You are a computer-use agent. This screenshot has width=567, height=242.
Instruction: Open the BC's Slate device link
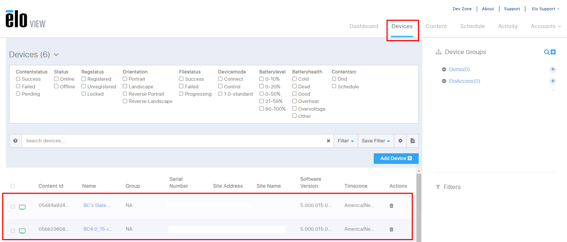coord(97,205)
